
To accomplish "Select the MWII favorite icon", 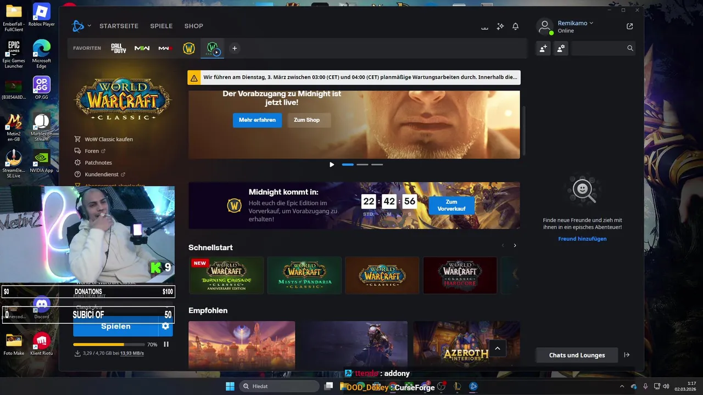I will (142, 48).
